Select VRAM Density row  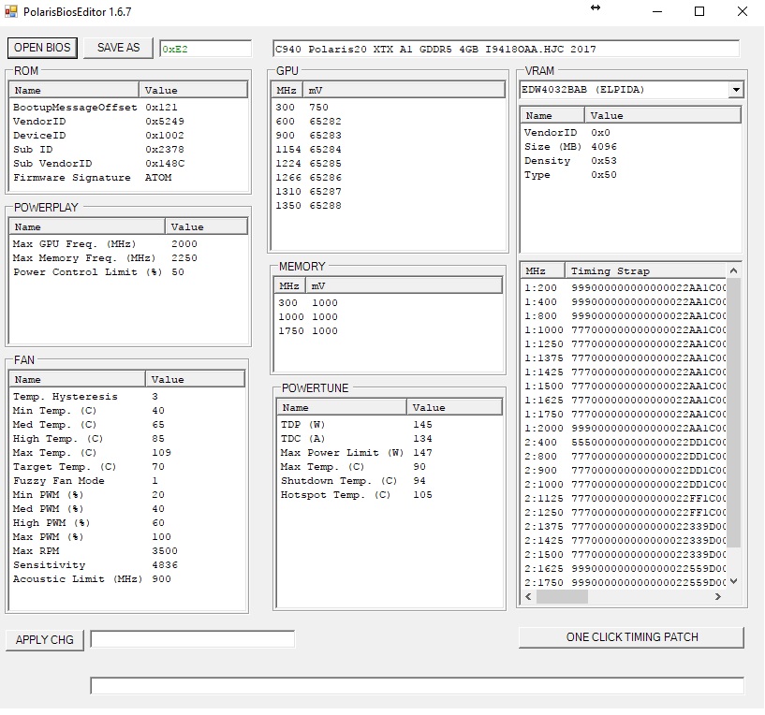tap(631, 161)
